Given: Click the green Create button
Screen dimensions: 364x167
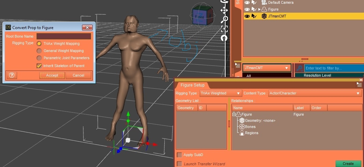Looking at the screenshot, I should coord(348,164).
